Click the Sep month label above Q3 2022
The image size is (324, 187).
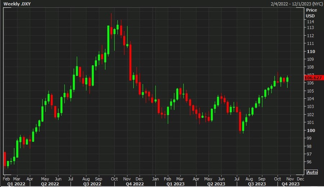99,179
